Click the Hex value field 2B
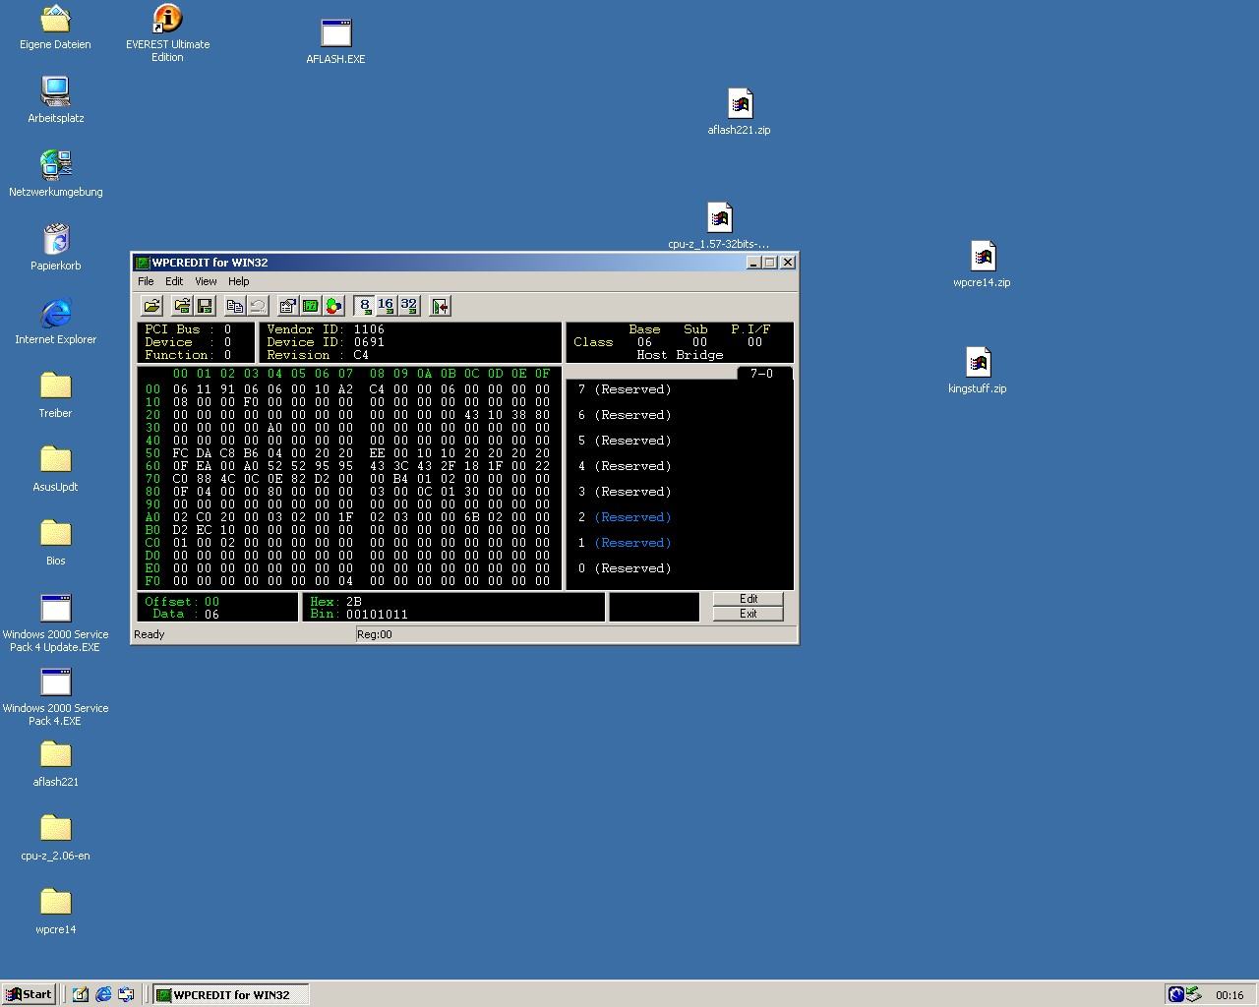Image resolution: width=1259 pixels, height=1007 pixels. point(354,602)
